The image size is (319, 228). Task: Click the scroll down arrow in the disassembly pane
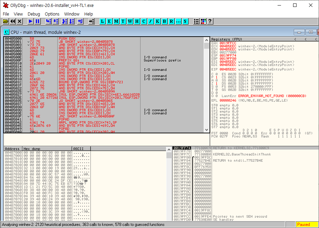point(207,130)
